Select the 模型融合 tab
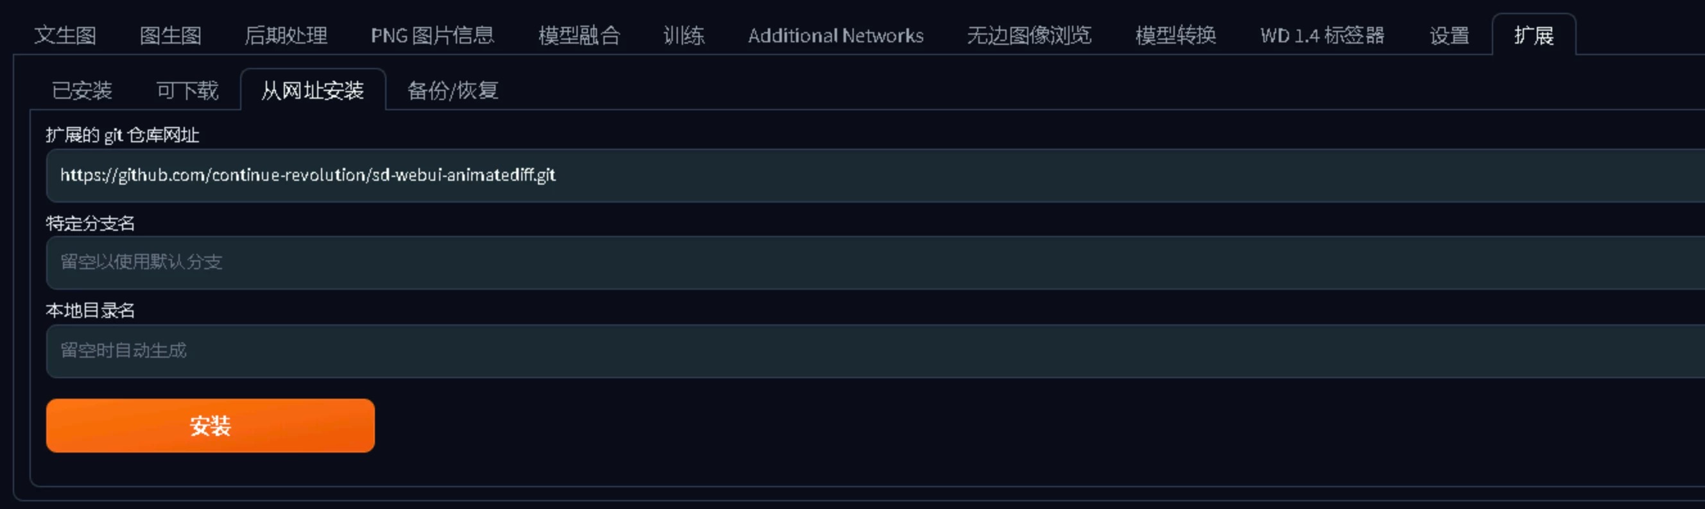Viewport: 1705px width, 509px height. (579, 35)
